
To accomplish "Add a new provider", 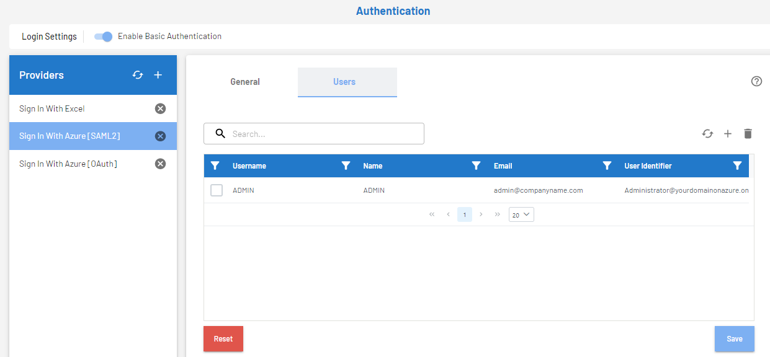I will pos(158,75).
